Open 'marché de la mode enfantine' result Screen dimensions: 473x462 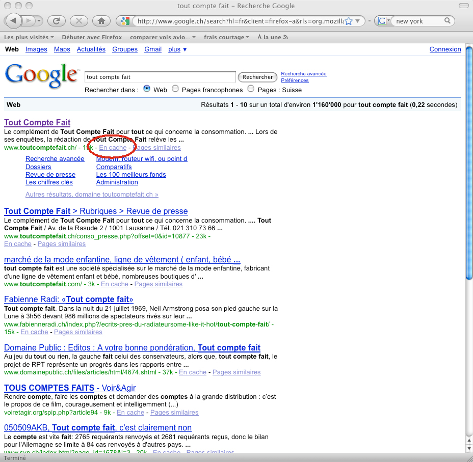tap(122, 259)
